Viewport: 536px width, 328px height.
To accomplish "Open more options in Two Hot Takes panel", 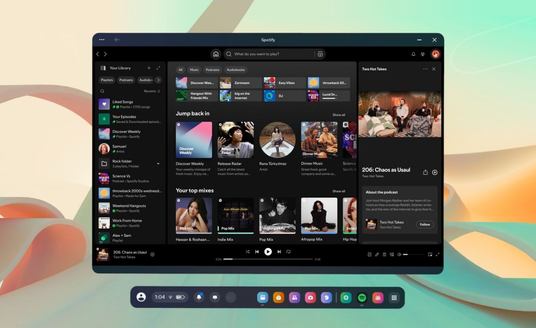I will 425,69.
